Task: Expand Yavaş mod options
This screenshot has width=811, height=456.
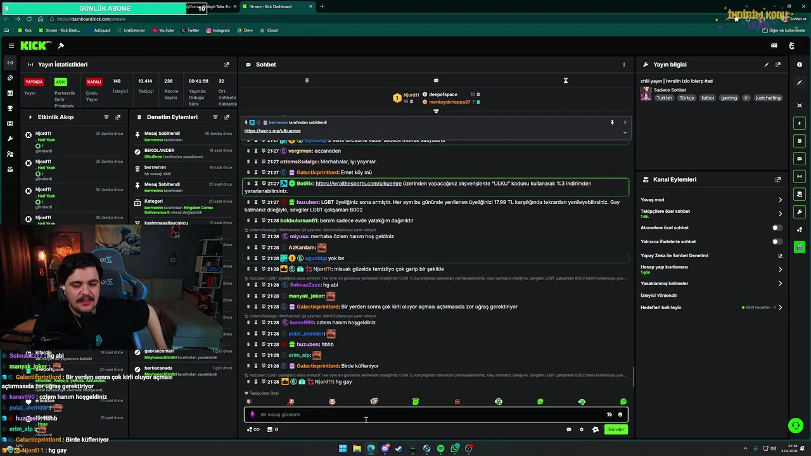Action: [780, 200]
